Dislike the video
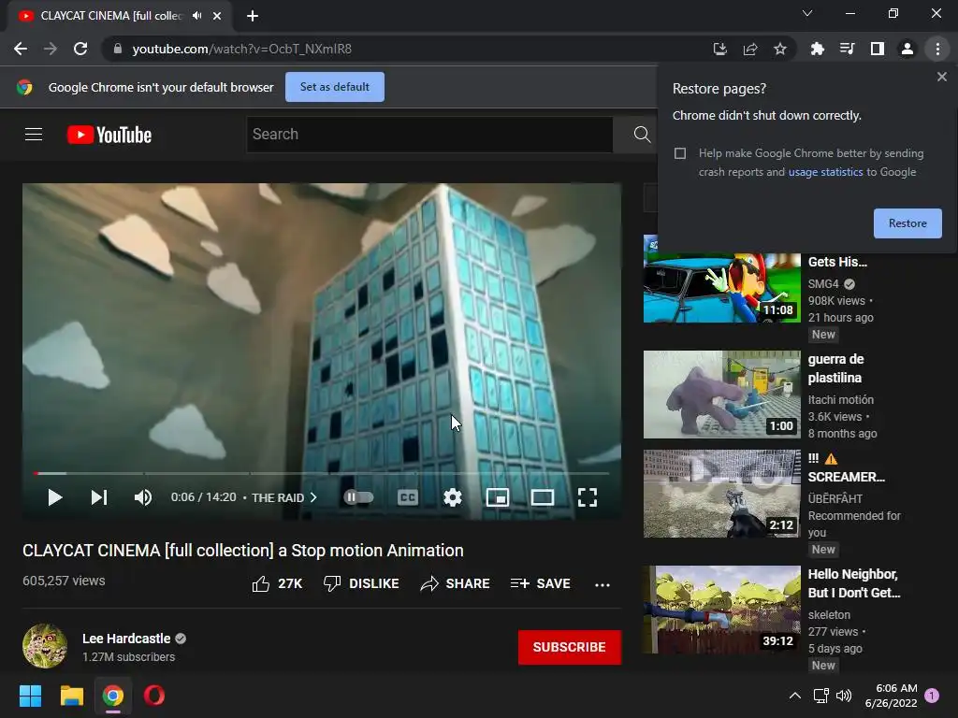Screen dimensions: 958x718 click(x=361, y=584)
